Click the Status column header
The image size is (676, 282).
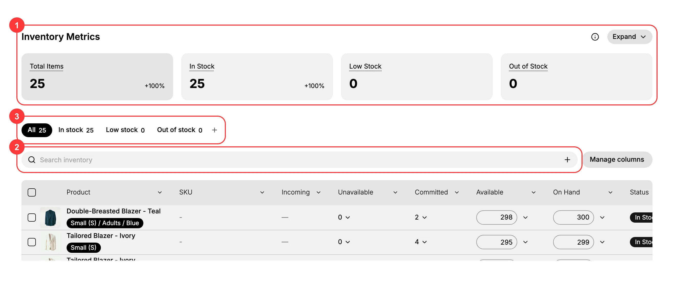click(639, 192)
